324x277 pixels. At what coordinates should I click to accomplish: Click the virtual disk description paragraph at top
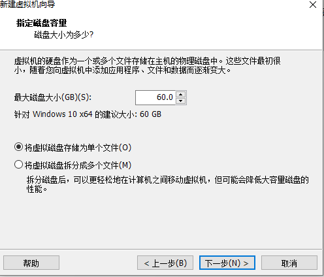click(x=148, y=65)
